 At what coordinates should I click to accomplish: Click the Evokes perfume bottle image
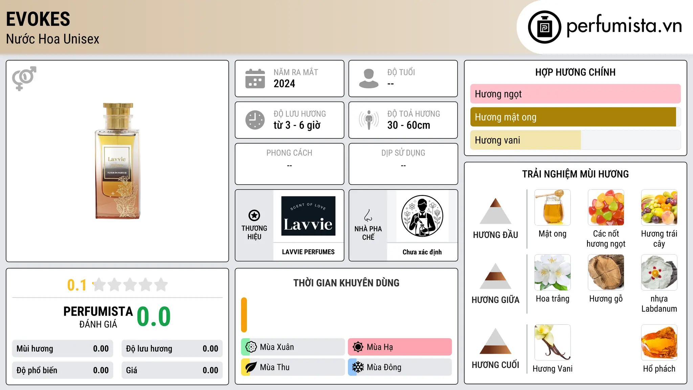pyautogui.click(x=117, y=161)
